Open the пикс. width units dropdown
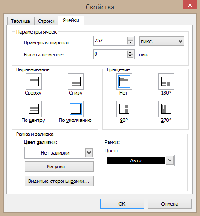Screen dimensions: 200x216 click(x=162, y=41)
